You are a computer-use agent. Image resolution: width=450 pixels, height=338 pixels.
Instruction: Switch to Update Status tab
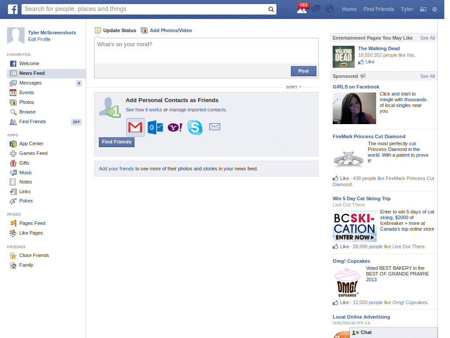coord(116,30)
